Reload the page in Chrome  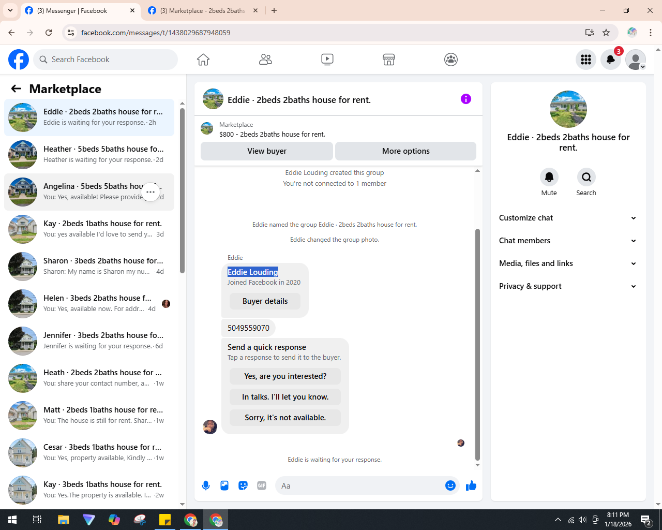pyautogui.click(x=49, y=33)
